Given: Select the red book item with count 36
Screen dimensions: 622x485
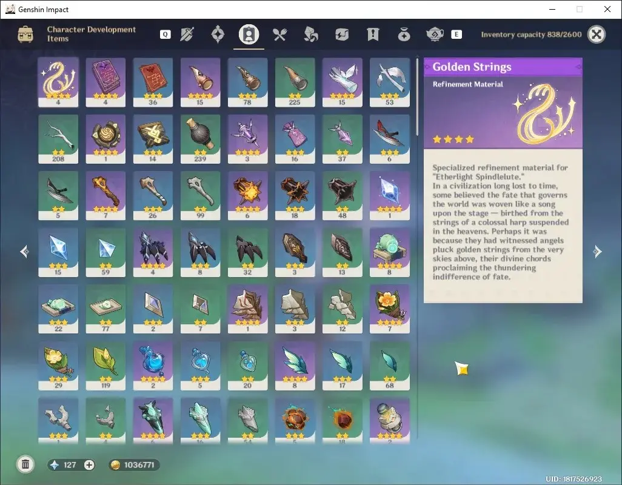Looking at the screenshot, I should pos(153,82).
